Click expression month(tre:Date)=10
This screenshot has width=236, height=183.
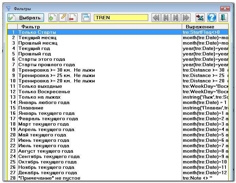pos(205,162)
